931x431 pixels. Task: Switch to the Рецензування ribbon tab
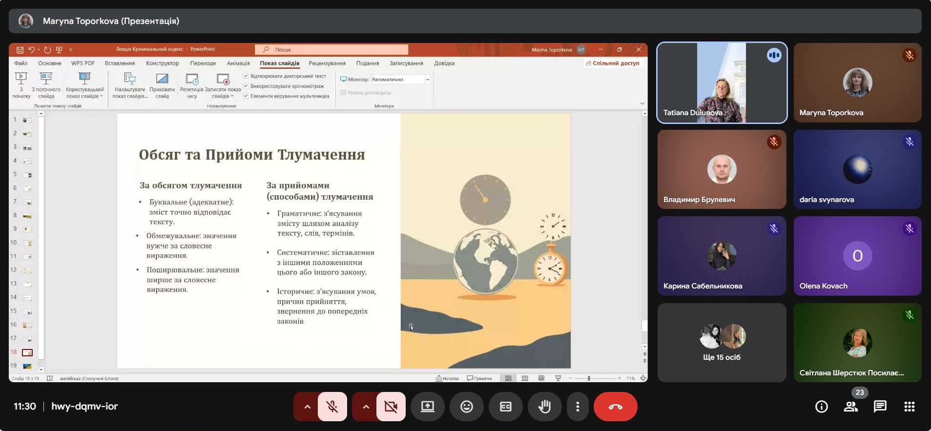pyautogui.click(x=327, y=63)
